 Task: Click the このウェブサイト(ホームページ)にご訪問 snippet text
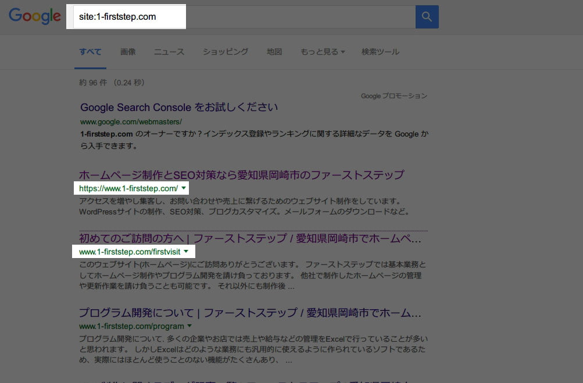[252, 275]
